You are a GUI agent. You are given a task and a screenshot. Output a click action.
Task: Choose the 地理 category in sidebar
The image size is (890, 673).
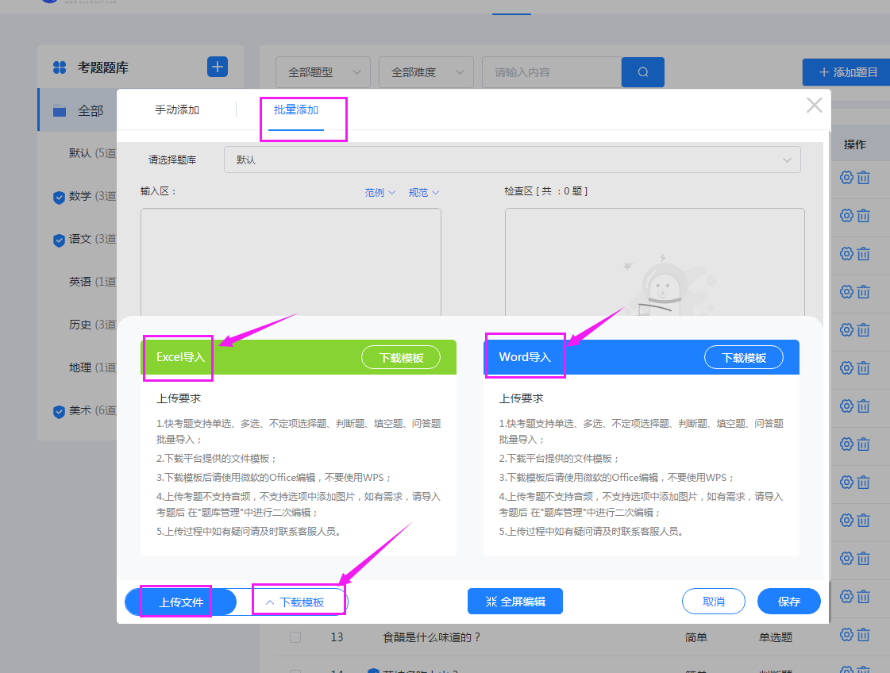[x=92, y=367]
